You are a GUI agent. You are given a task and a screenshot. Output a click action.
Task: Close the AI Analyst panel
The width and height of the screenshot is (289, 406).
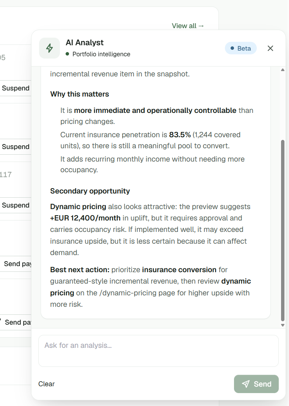pos(270,48)
